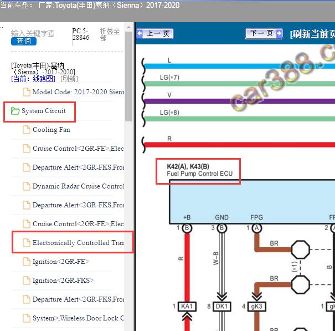Click the LG(*7) wire label
The height and width of the screenshot is (331, 335).
169,77
